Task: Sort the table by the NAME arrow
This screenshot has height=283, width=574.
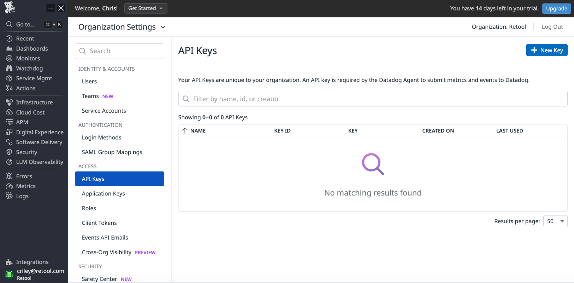Action: (185, 131)
